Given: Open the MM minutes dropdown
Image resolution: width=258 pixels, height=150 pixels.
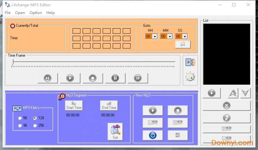Looking at the screenshot, I should (x=170, y=36).
